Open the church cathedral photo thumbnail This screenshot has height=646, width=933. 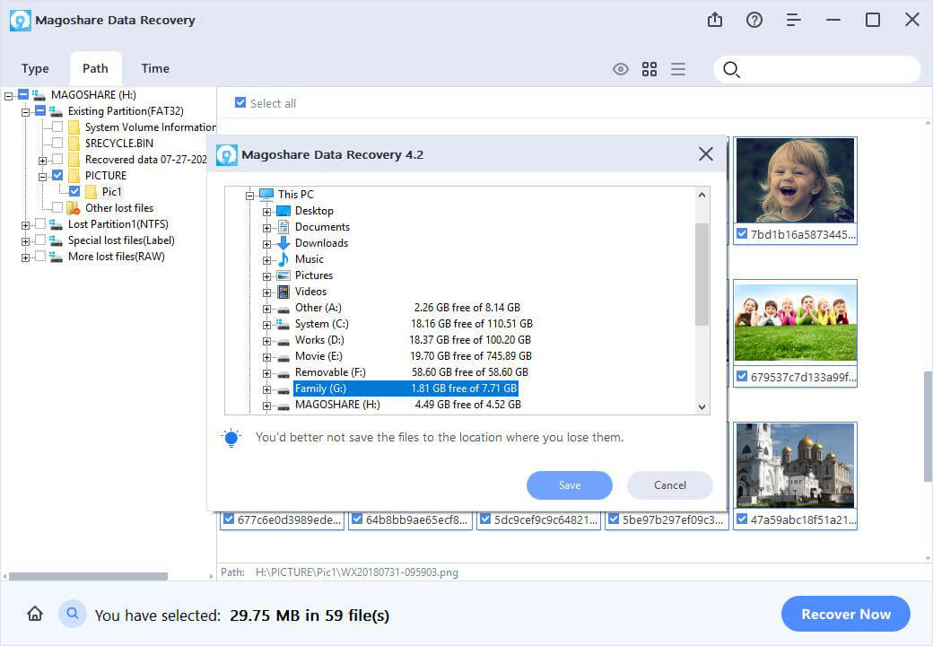click(x=795, y=465)
